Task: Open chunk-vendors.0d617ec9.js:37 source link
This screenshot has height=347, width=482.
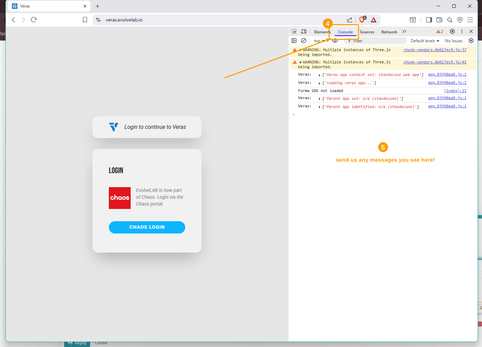Action: pos(435,50)
